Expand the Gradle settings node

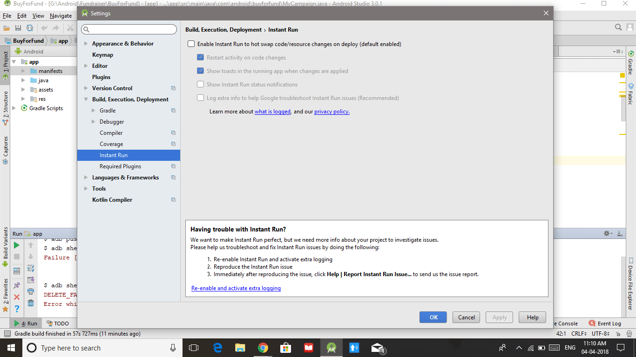click(95, 110)
